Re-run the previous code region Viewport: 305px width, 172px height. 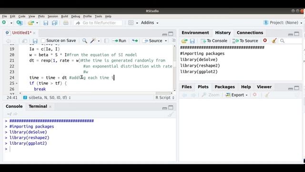click(135, 41)
